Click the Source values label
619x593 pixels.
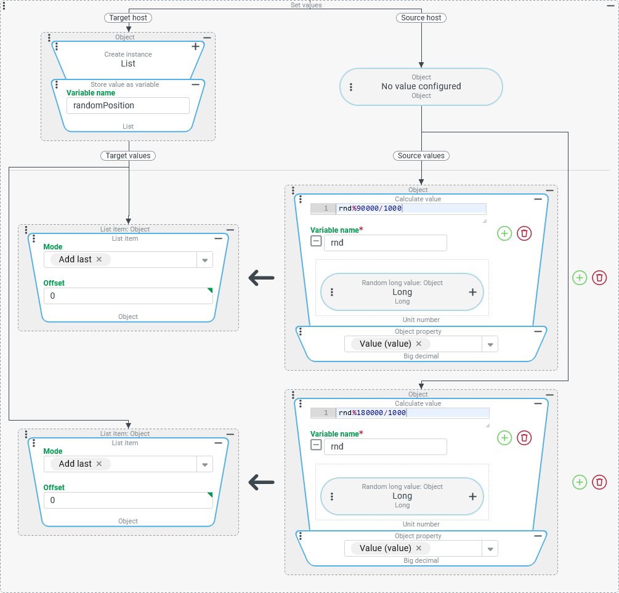[421, 156]
